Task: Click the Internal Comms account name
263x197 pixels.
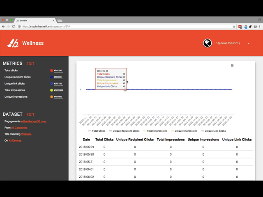Action: point(227,43)
